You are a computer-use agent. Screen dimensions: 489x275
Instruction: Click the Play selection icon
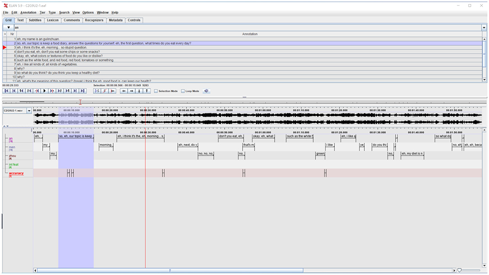coord(97,91)
